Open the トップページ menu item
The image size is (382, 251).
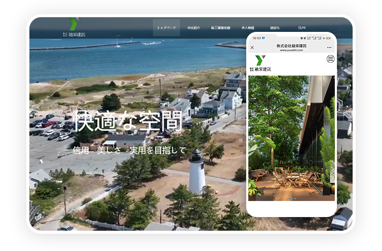(x=166, y=28)
